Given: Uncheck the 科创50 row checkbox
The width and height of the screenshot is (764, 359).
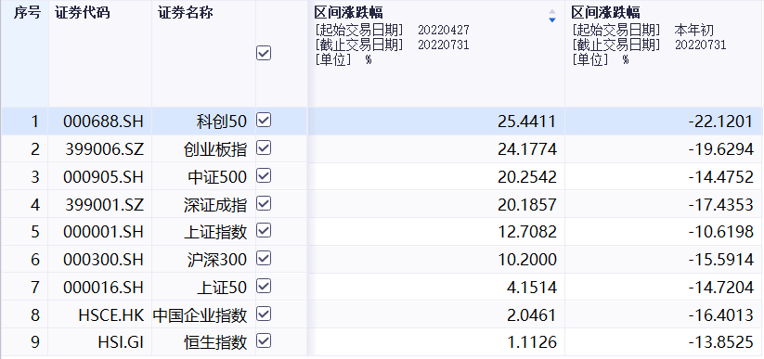Looking at the screenshot, I should click(264, 120).
